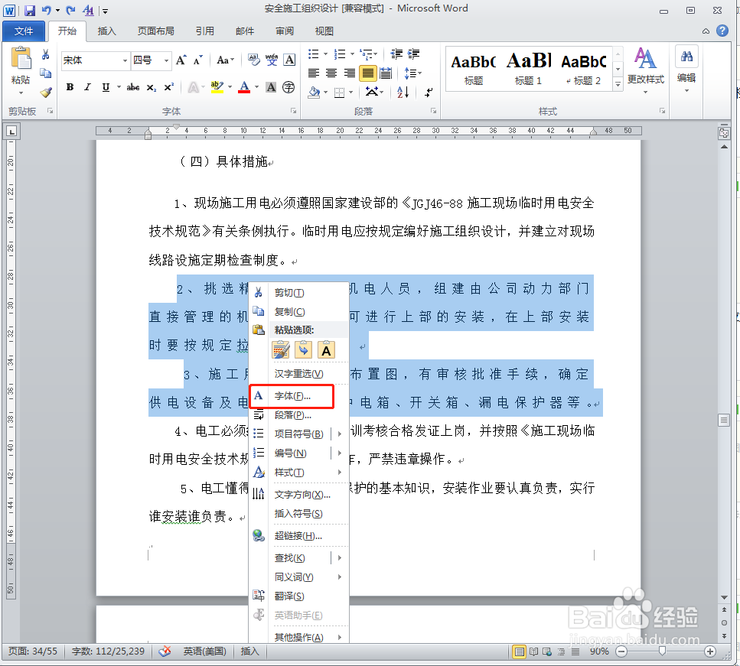Click the font color icon
The image size is (740, 666).
[244, 87]
